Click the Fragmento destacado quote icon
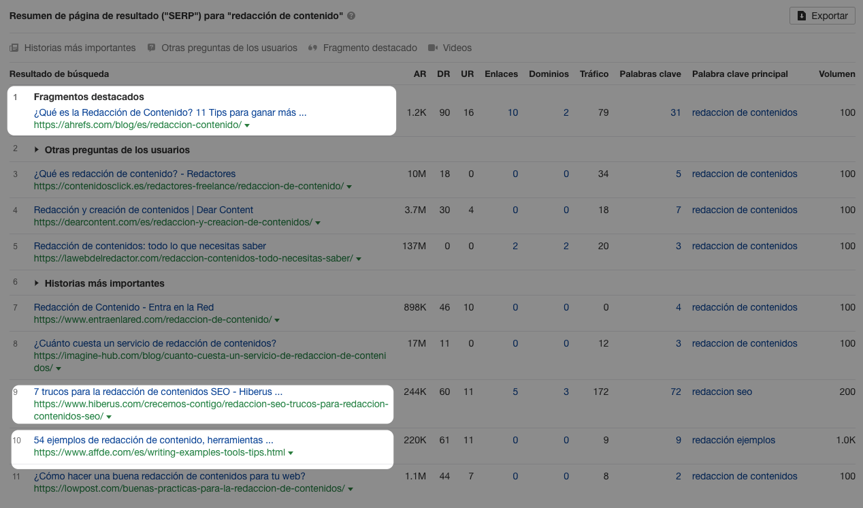Viewport: 863px width, 508px height. click(x=313, y=48)
